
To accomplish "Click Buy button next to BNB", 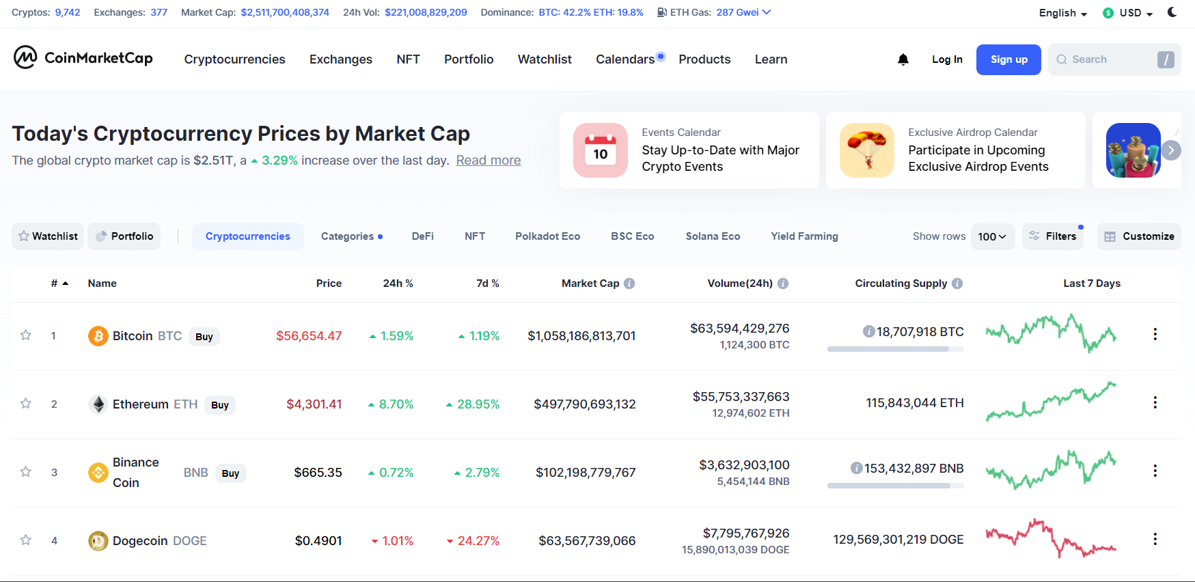I will point(231,473).
